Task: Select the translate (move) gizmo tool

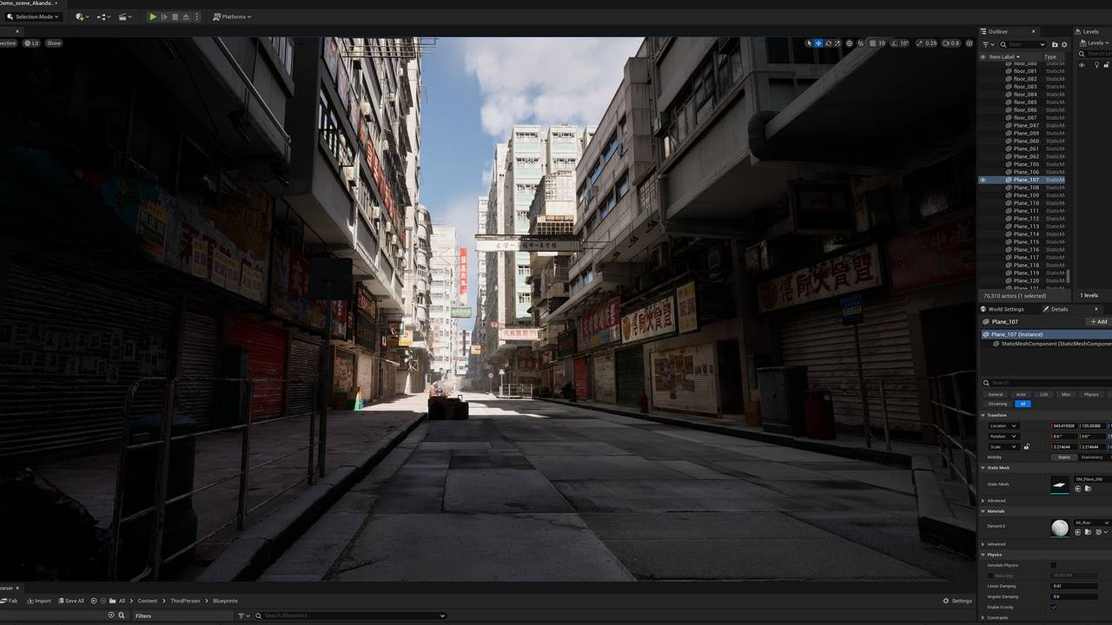Action: click(x=817, y=43)
